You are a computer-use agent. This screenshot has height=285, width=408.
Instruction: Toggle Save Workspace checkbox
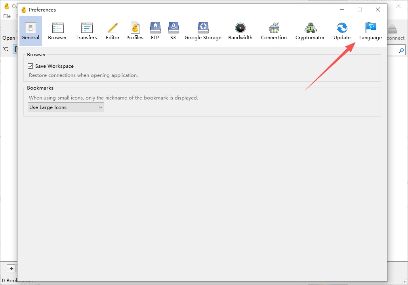[x=30, y=66]
